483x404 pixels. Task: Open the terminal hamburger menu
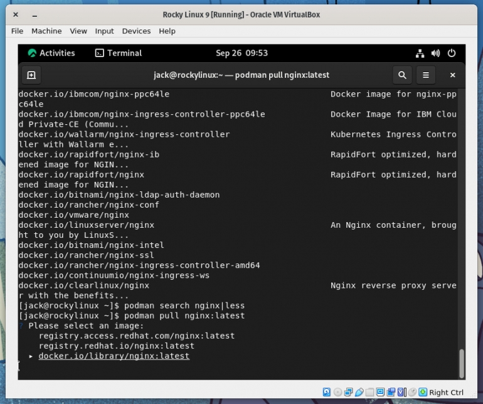click(x=426, y=75)
